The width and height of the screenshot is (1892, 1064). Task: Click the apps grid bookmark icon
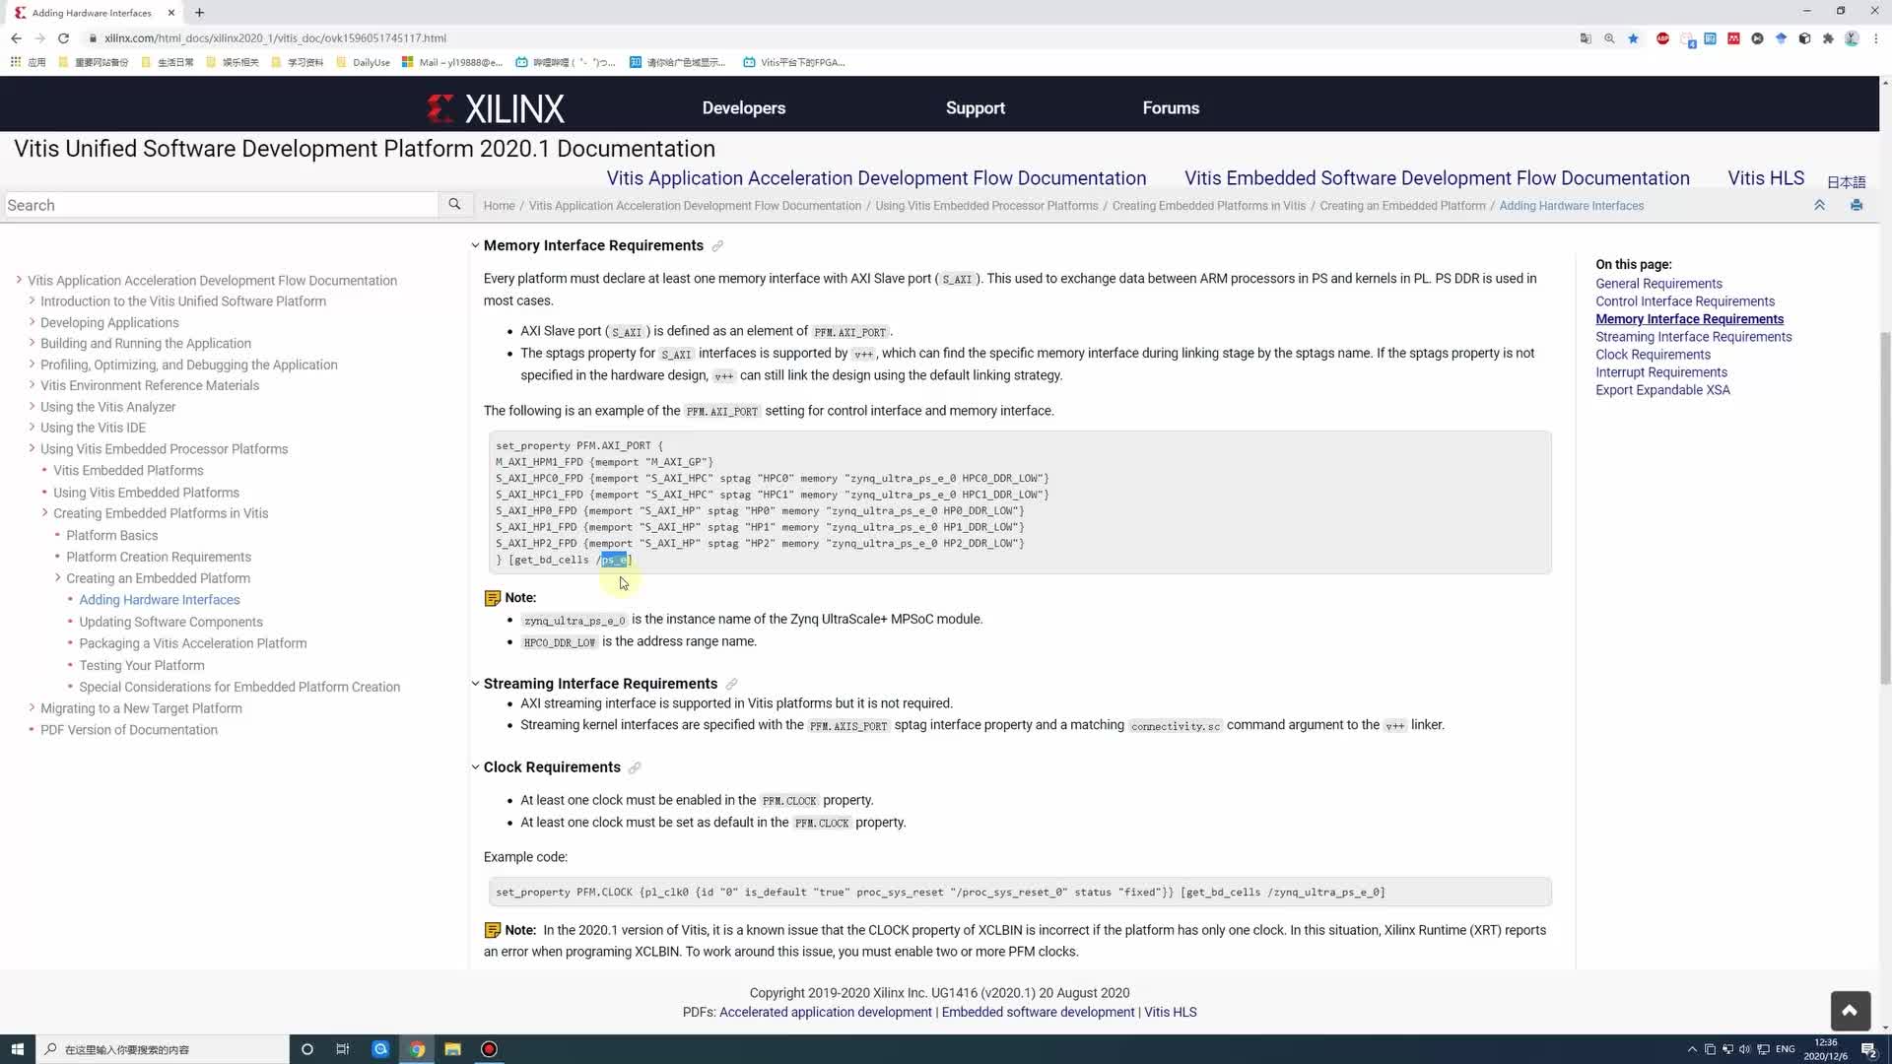coord(16,62)
